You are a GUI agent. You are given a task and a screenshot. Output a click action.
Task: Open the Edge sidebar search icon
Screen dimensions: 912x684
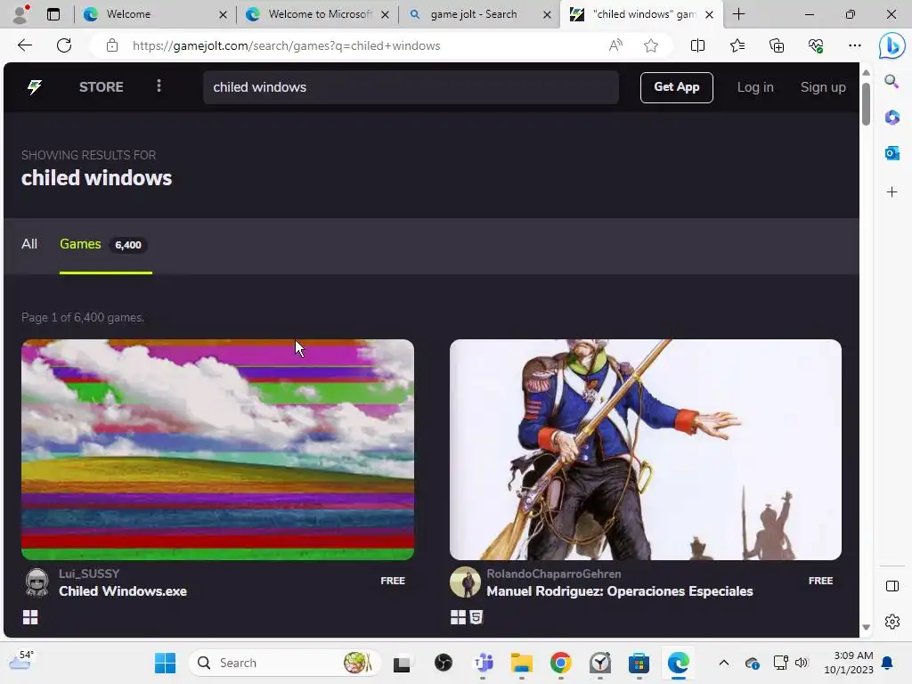(892, 81)
